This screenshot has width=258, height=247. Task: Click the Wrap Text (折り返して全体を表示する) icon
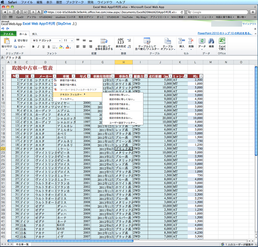[x=104, y=41]
